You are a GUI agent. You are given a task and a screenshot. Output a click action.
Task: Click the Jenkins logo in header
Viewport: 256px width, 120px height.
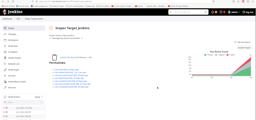click(12, 12)
